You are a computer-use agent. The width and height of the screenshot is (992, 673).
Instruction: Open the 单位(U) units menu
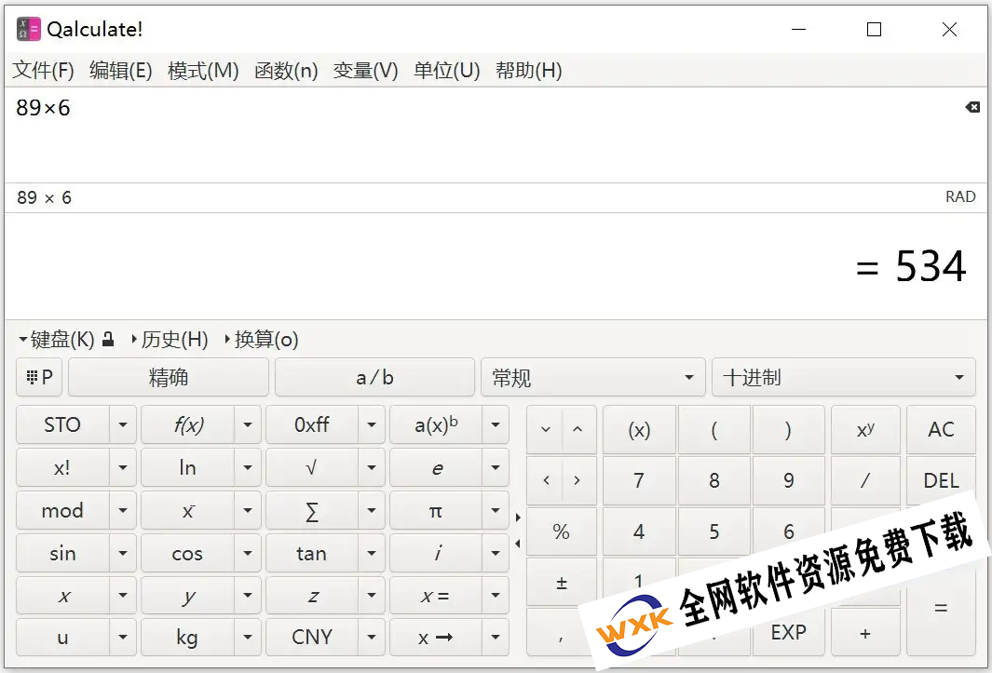point(446,71)
